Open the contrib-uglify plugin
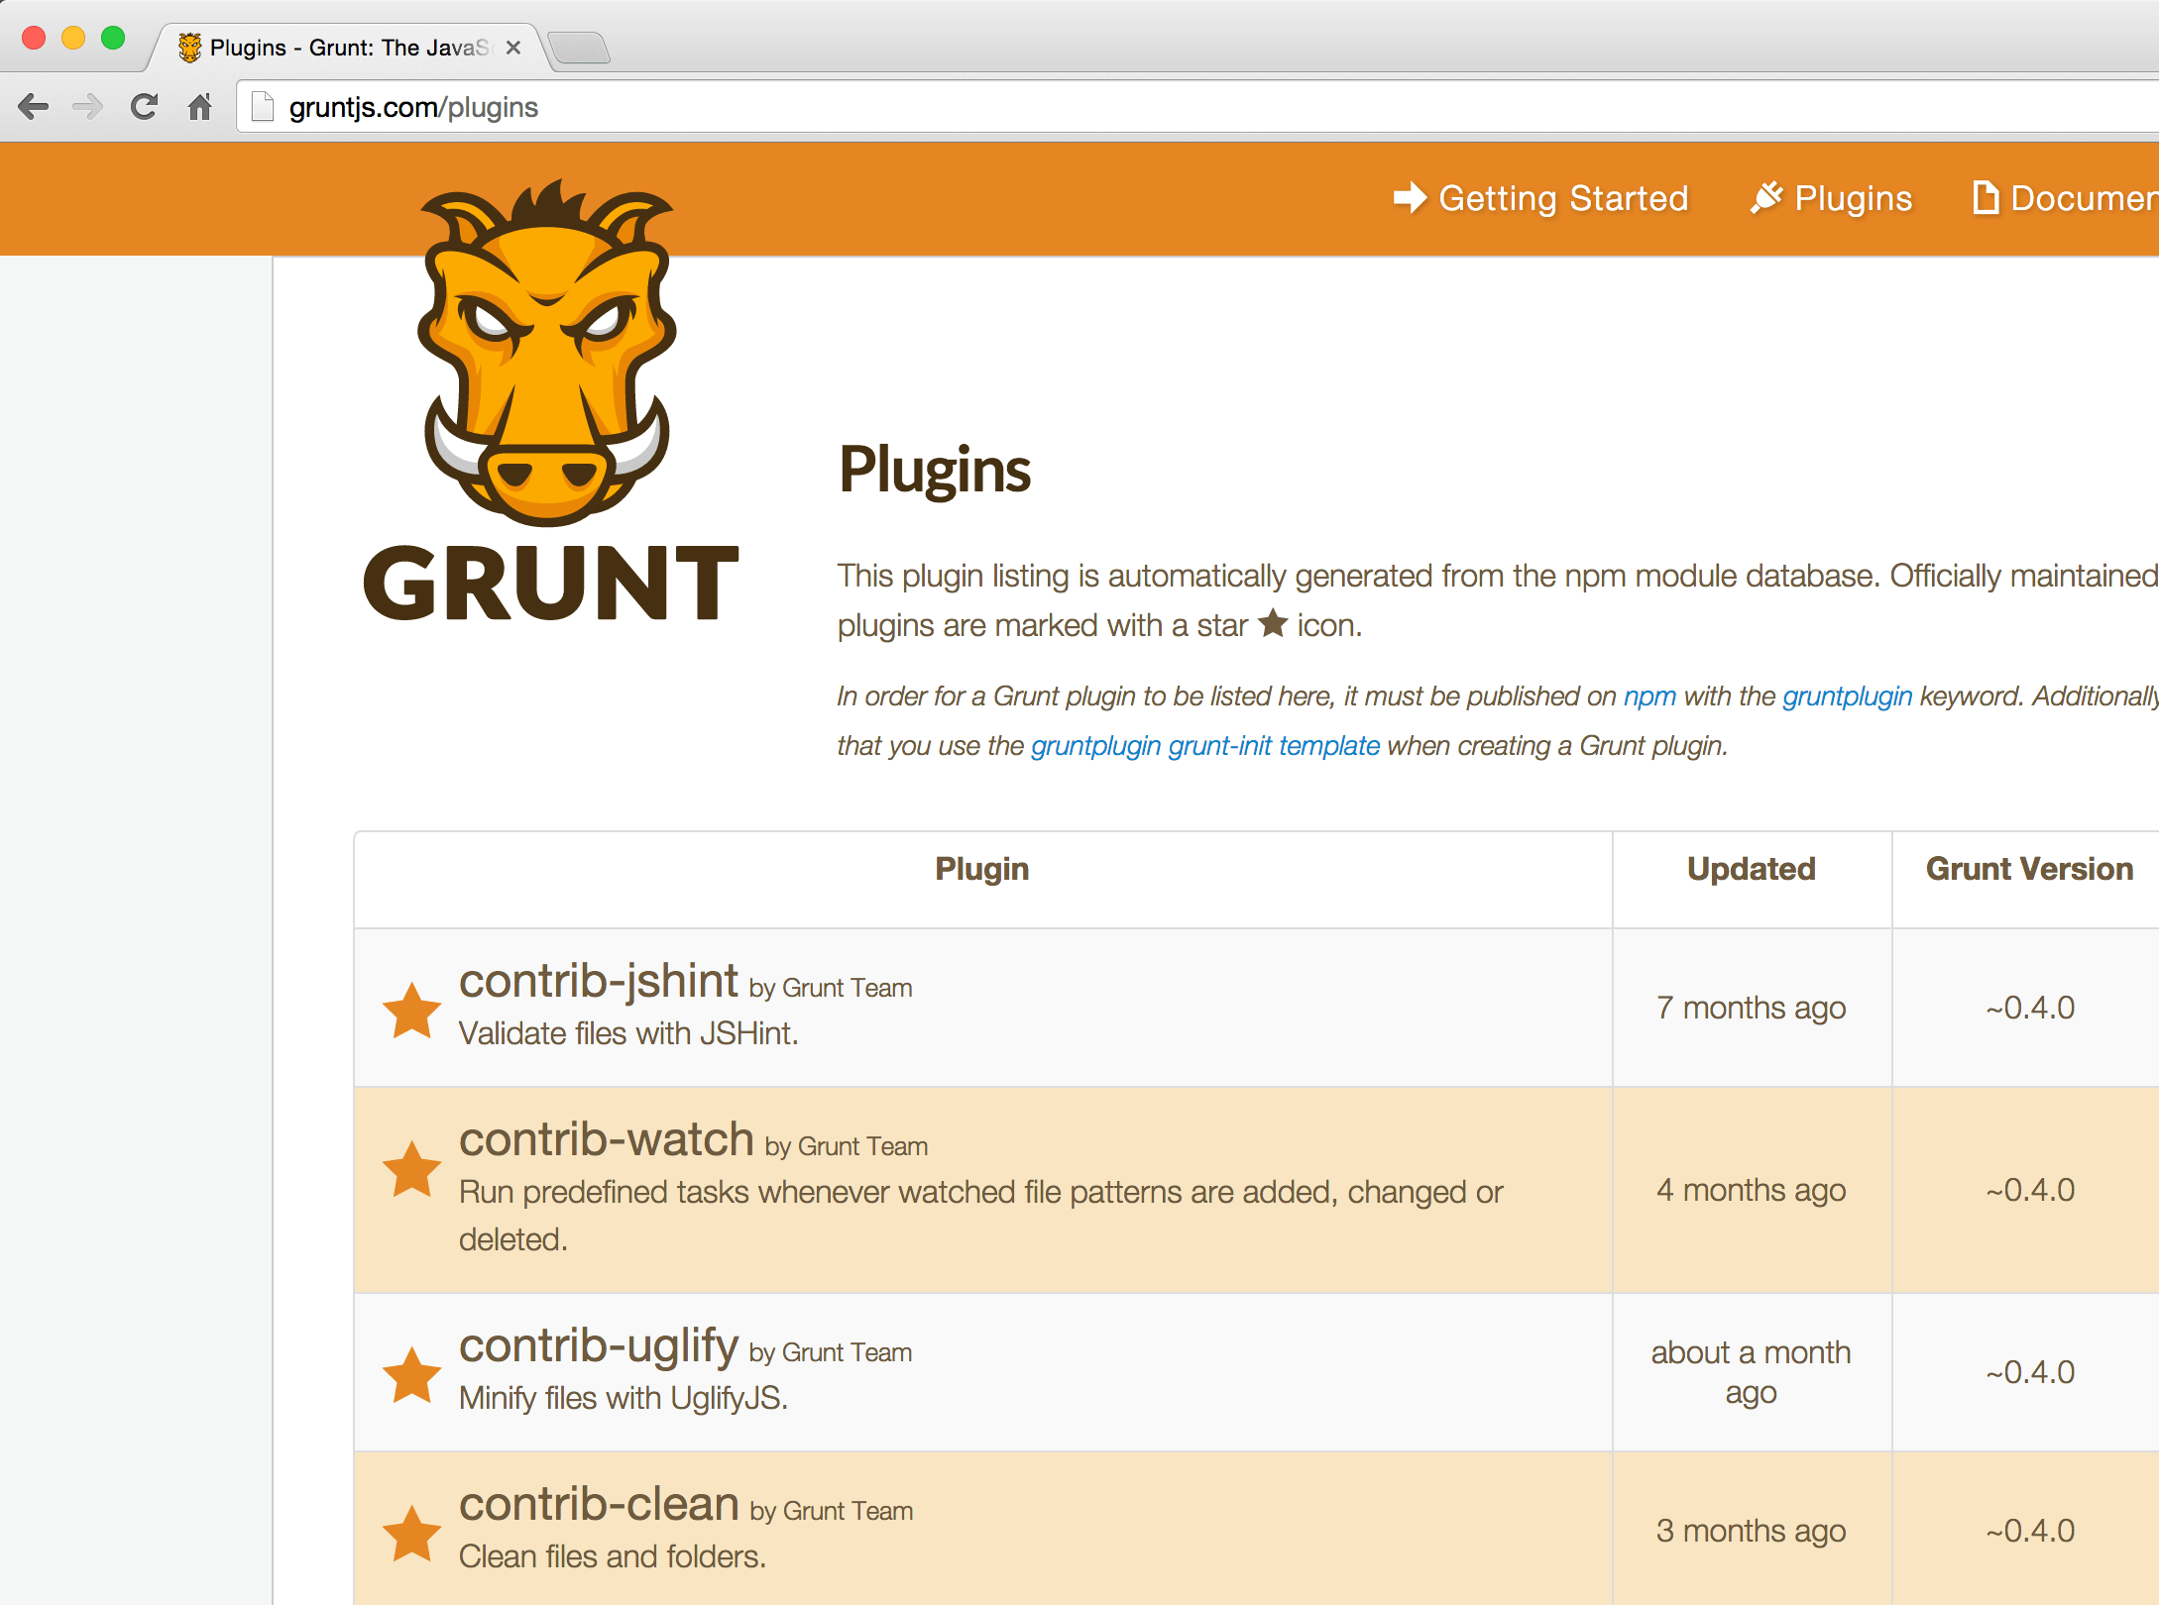The image size is (2159, 1605). tap(599, 1345)
